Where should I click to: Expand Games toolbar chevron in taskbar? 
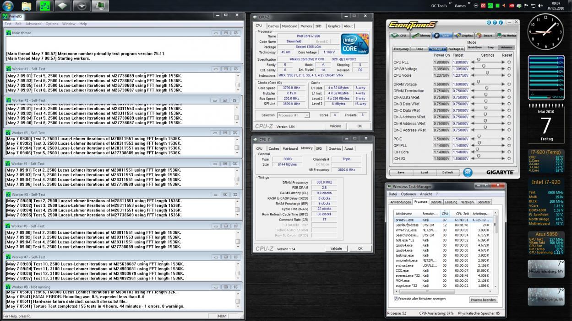[469, 4]
